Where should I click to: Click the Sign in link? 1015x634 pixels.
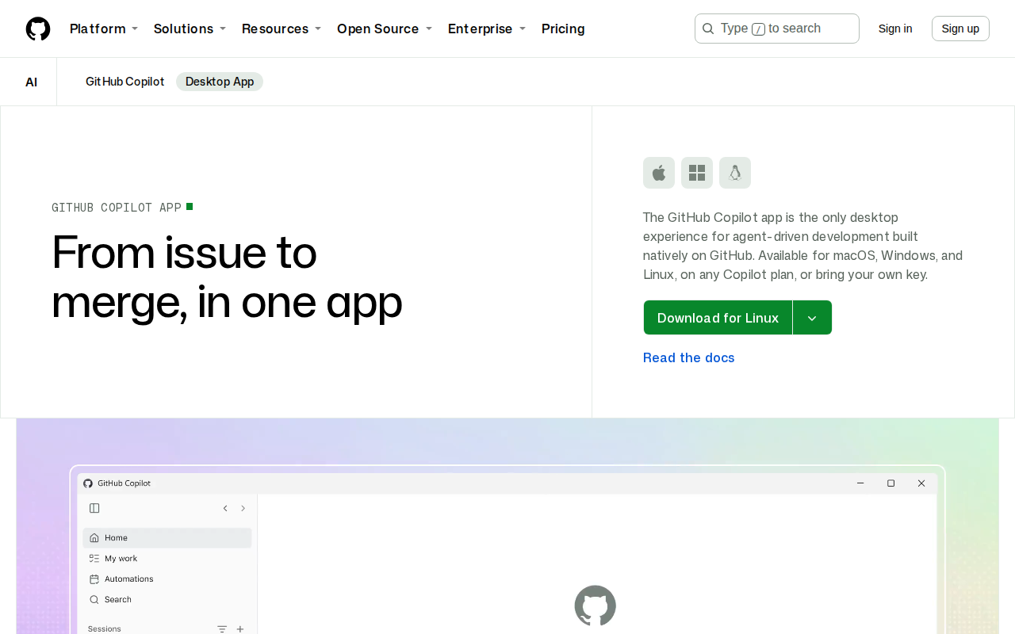(x=895, y=29)
